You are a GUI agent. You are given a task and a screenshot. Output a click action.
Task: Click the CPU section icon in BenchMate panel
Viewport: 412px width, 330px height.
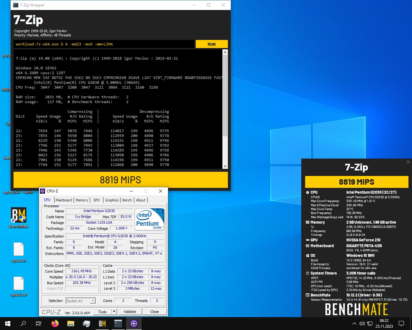pyautogui.click(x=307, y=192)
